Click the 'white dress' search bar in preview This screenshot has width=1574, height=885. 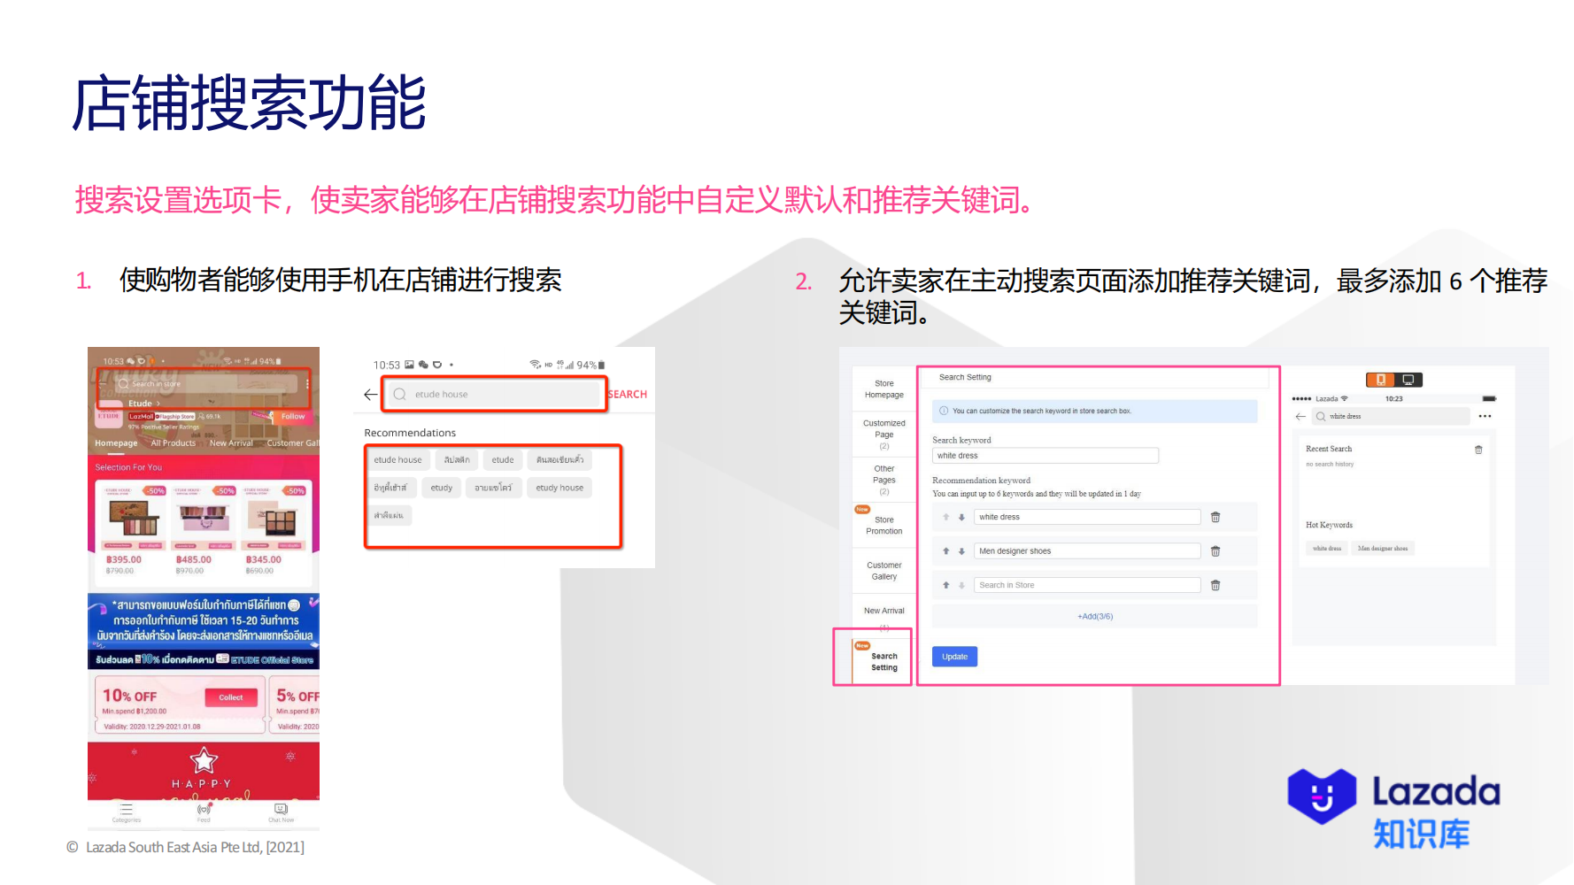1391,416
